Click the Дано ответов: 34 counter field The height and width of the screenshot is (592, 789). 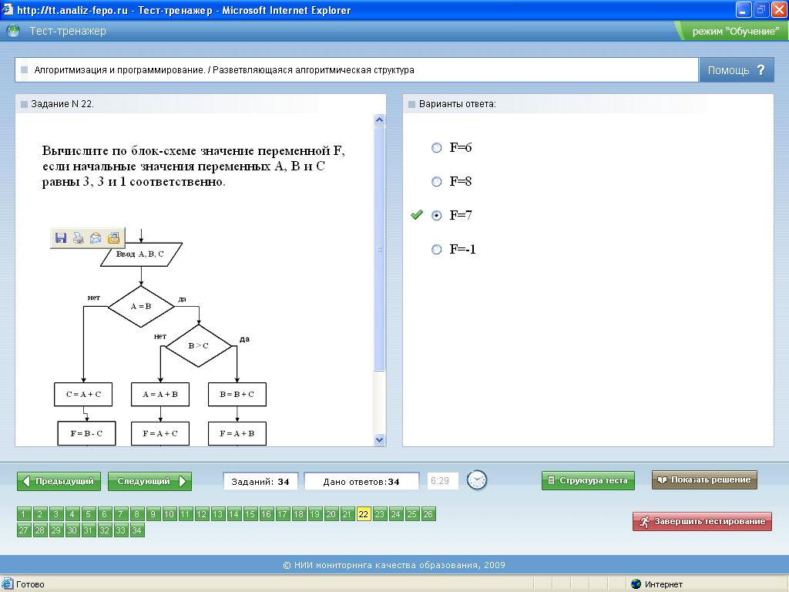[362, 481]
